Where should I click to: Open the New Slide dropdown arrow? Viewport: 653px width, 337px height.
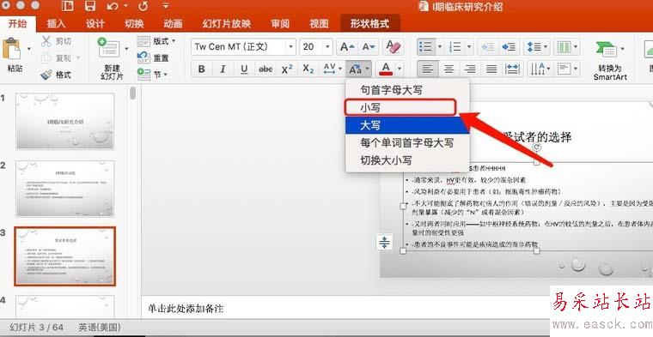click(126, 49)
